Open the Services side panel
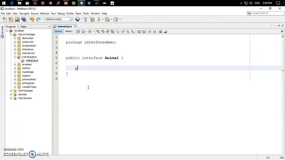This screenshot has width=285, height=160. [x=2, y=32]
